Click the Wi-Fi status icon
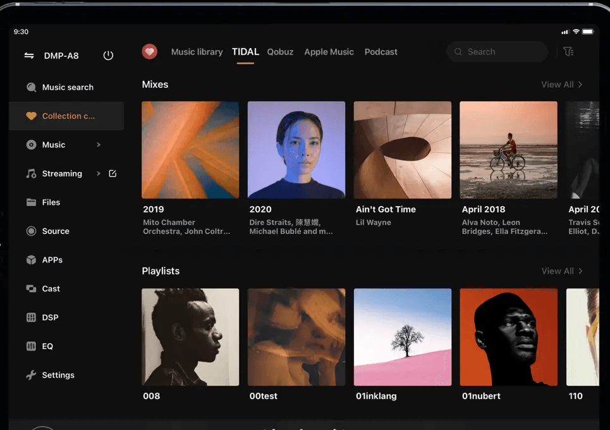 tap(576, 32)
